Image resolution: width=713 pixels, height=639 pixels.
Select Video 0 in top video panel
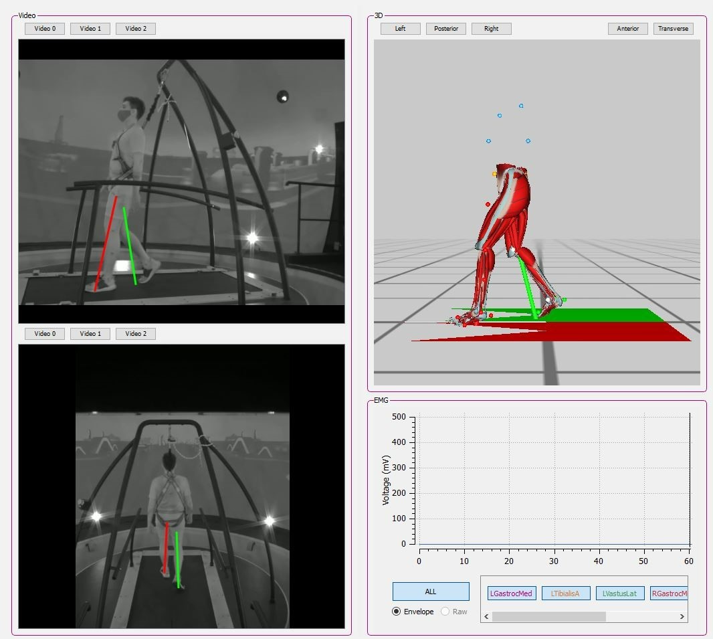coord(45,29)
